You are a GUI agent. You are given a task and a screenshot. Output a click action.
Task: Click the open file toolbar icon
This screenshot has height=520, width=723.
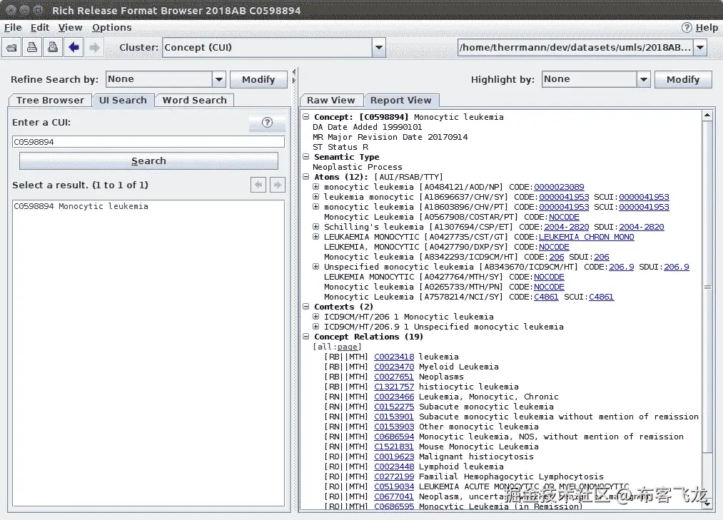click(x=12, y=48)
